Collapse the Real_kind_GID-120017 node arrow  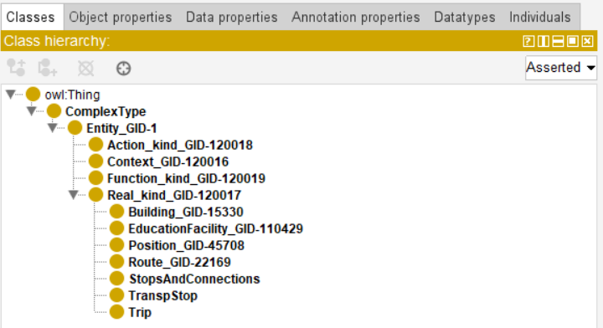[74, 195]
